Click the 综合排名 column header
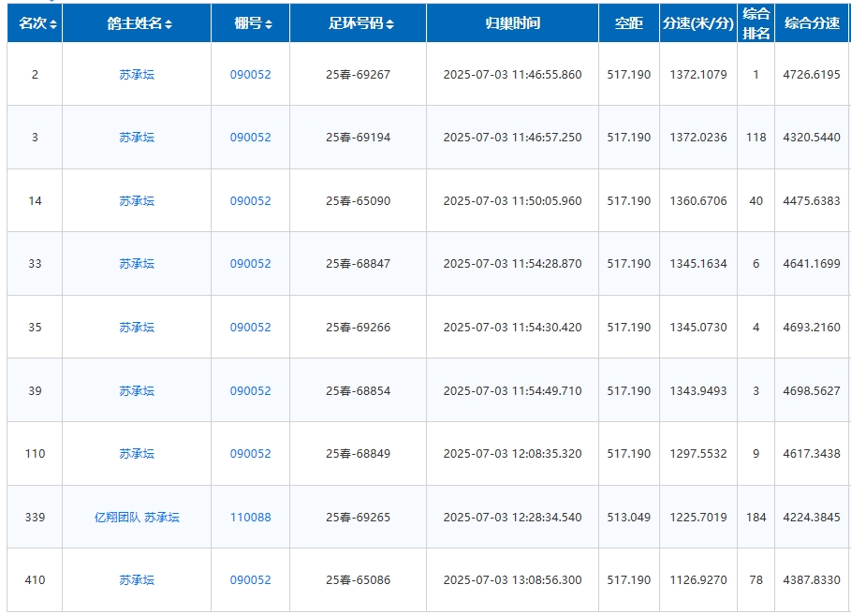This screenshot has height=614, width=851. [756, 23]
